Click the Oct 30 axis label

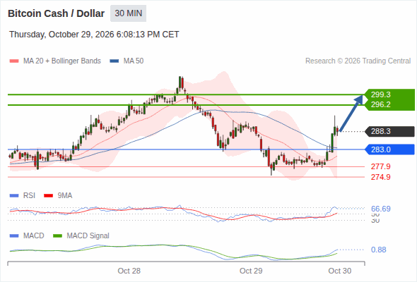click(340, 271)
